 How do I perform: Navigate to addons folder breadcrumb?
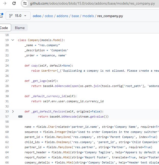(62, 16)
